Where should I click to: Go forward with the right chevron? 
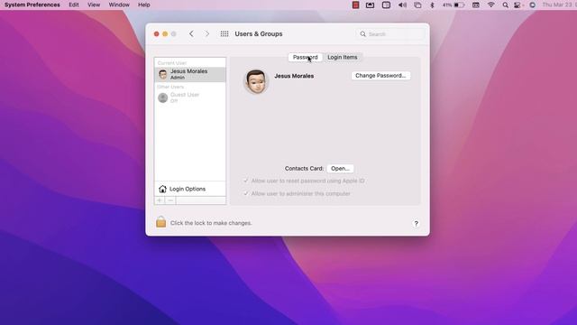207,34
